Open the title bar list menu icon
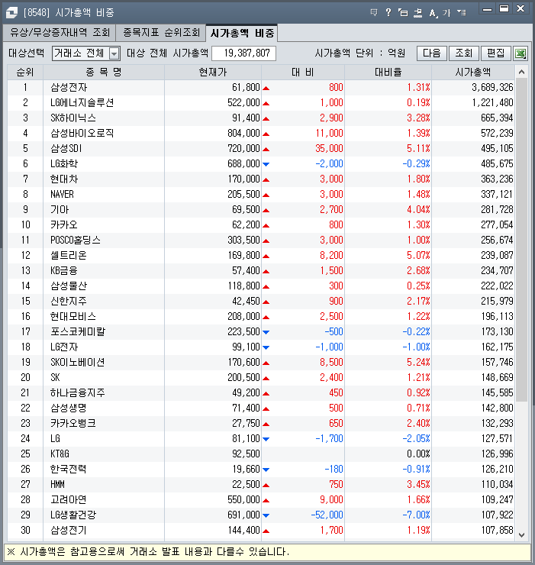The image size is (535, 565). pos(462,13)
